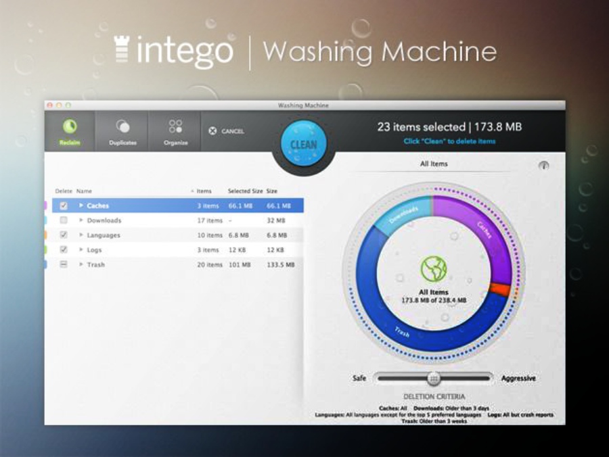Click the Safe label on the slider
The width and height of the screenshot is (609, 457).
coord(359,378)
